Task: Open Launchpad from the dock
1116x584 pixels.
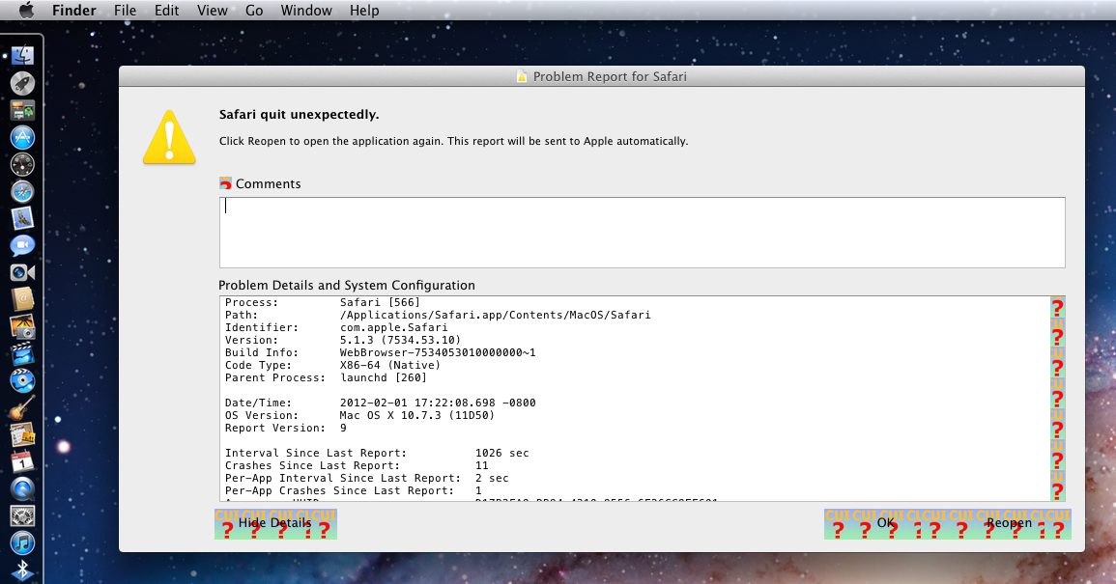Action: point(23,83)
